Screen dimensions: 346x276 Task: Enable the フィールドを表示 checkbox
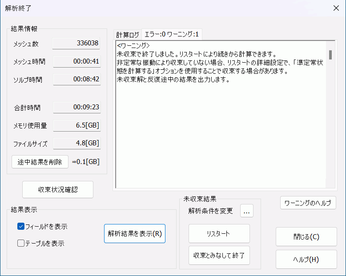(x=20, y=226)
